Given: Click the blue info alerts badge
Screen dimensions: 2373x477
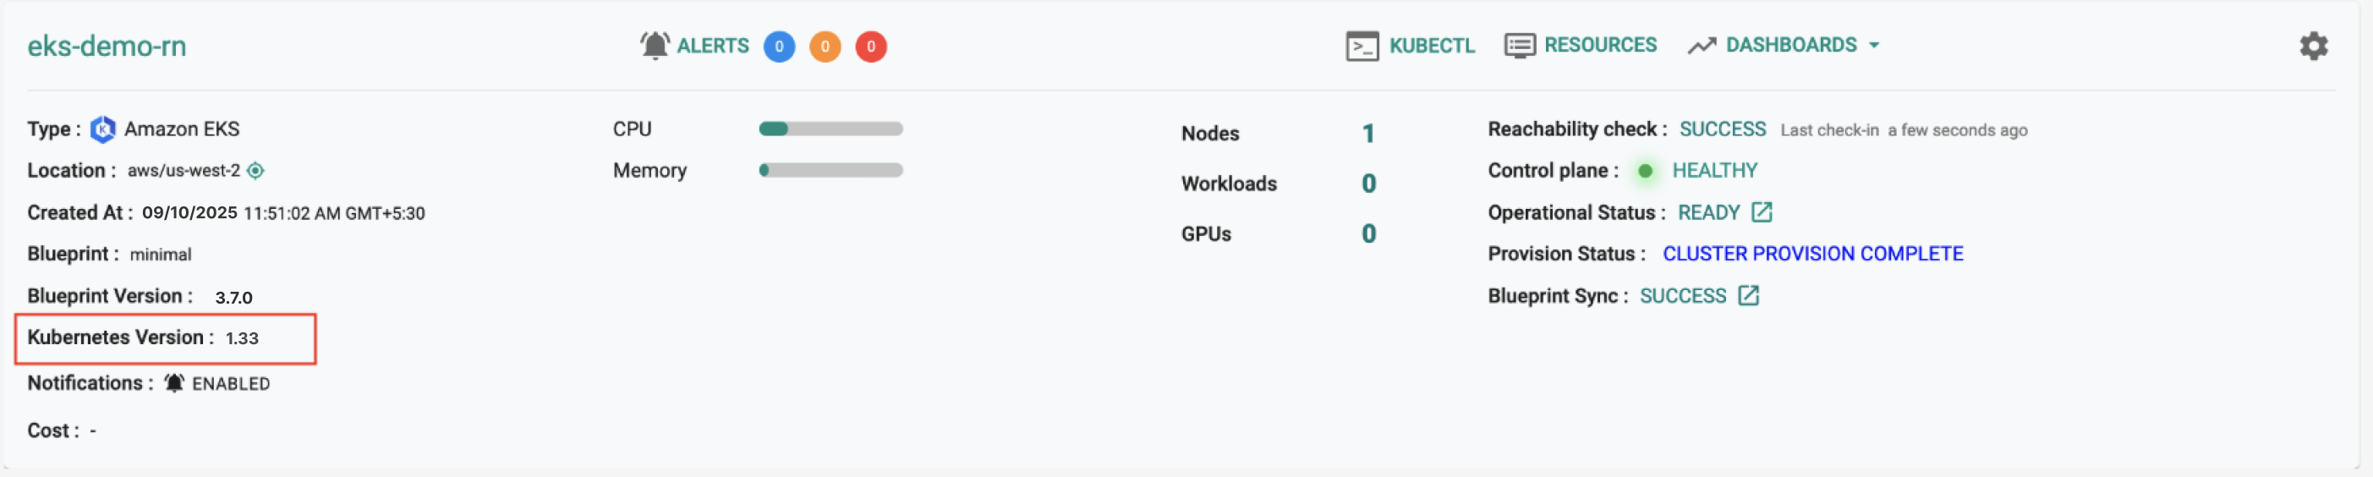Looking at the screenshot, I should coord(778,46).
